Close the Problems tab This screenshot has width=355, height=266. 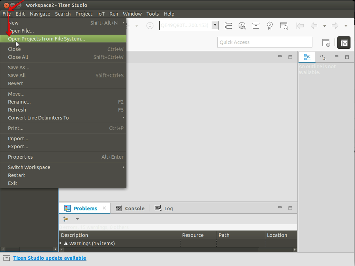104,208
